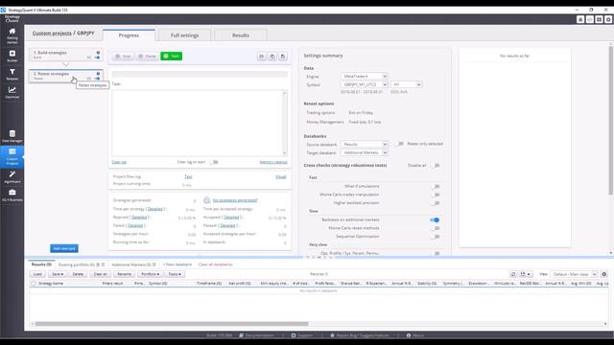Open settings gear on Retest strategies task
Screen dimensions: 614x345
[x=98, y=73]
